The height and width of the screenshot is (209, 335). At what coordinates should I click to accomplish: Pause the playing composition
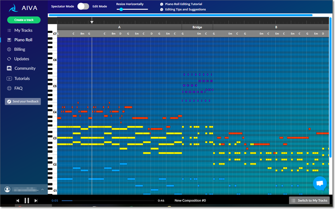[27, 201]
